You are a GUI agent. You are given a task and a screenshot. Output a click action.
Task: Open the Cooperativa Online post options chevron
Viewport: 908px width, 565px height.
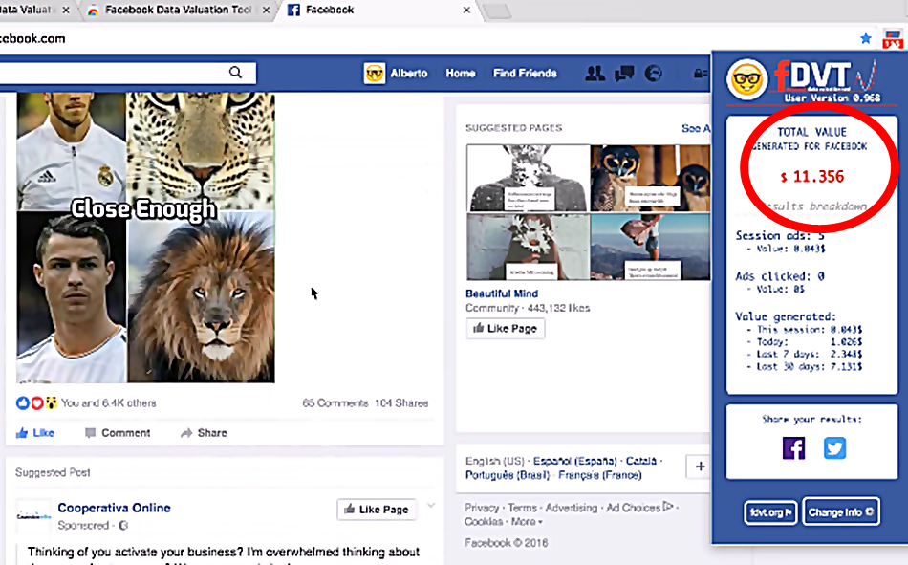coord(431,506)
